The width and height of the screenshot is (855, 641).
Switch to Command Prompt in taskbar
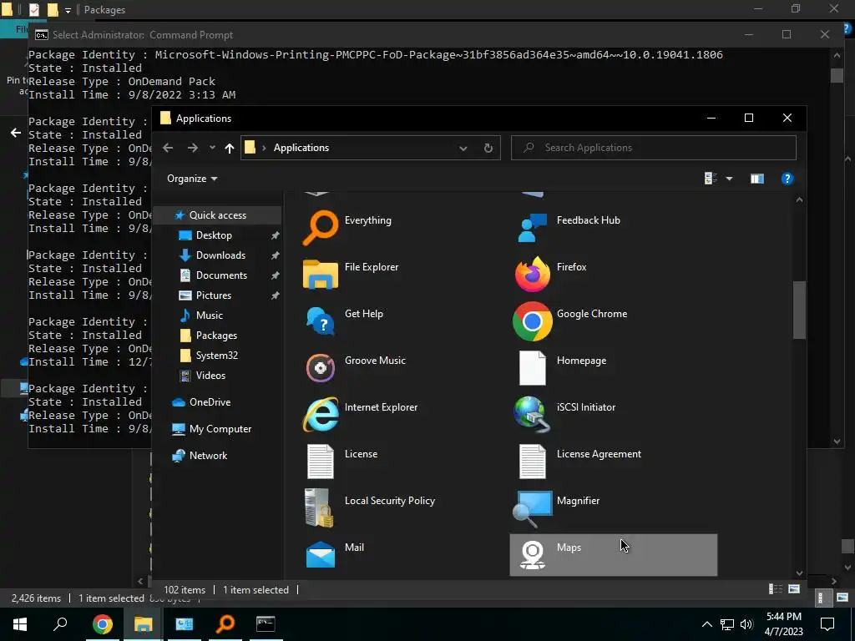(x=266, y=624)
